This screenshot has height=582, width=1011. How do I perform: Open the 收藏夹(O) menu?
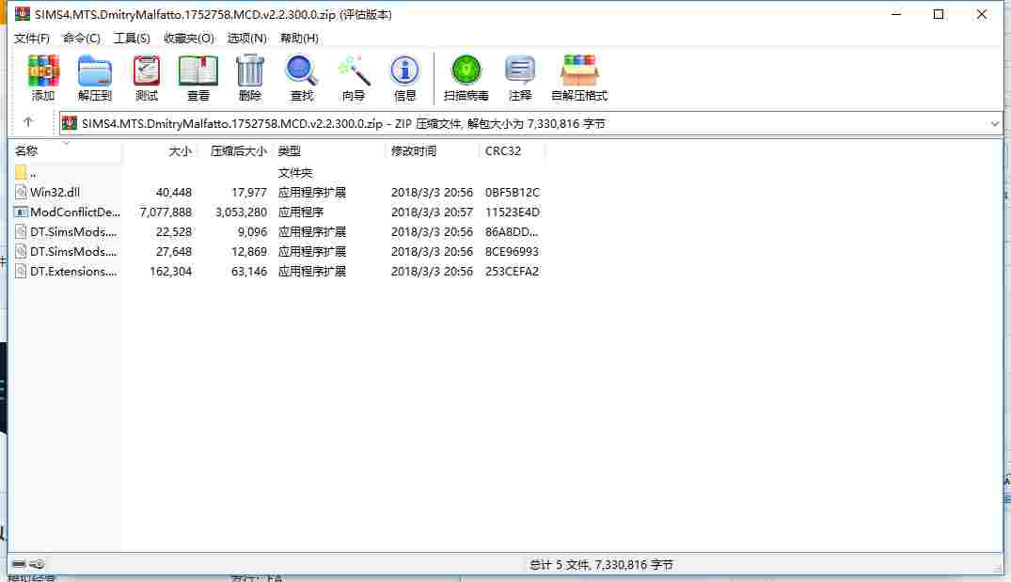pos(188,38)
